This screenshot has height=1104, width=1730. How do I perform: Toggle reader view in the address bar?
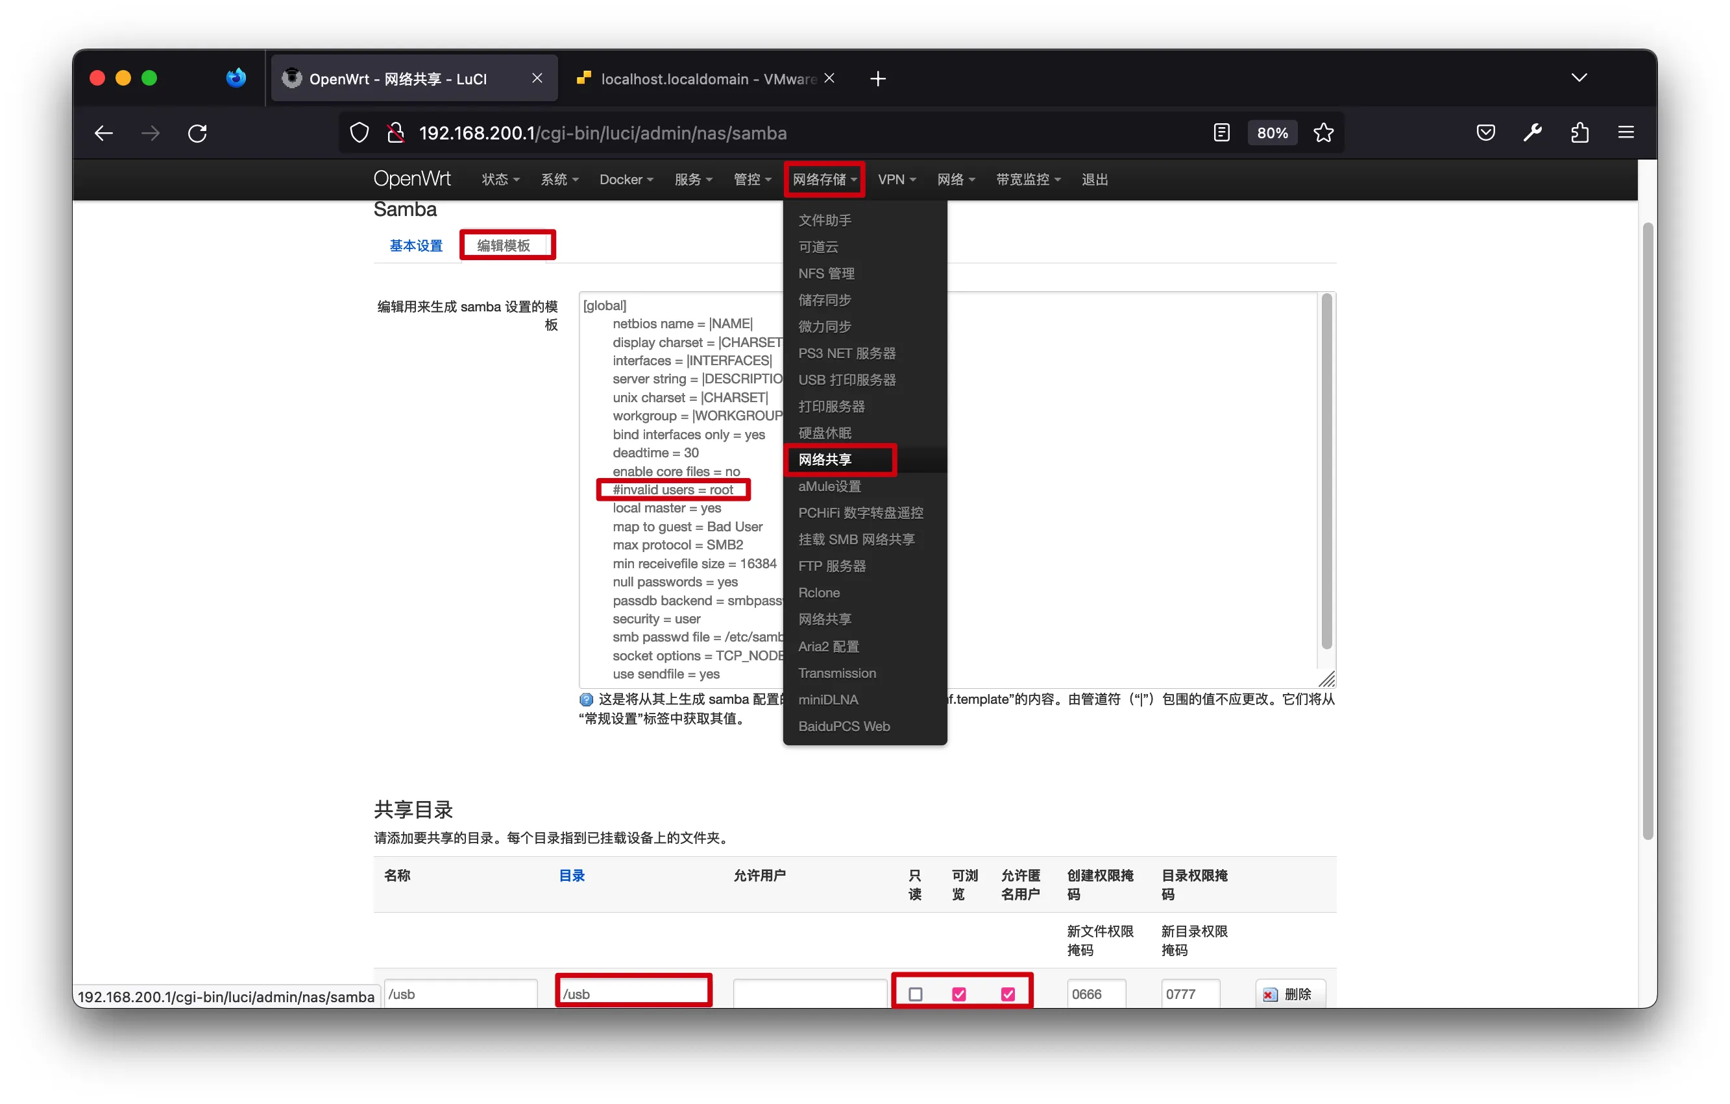[1221, 133]
